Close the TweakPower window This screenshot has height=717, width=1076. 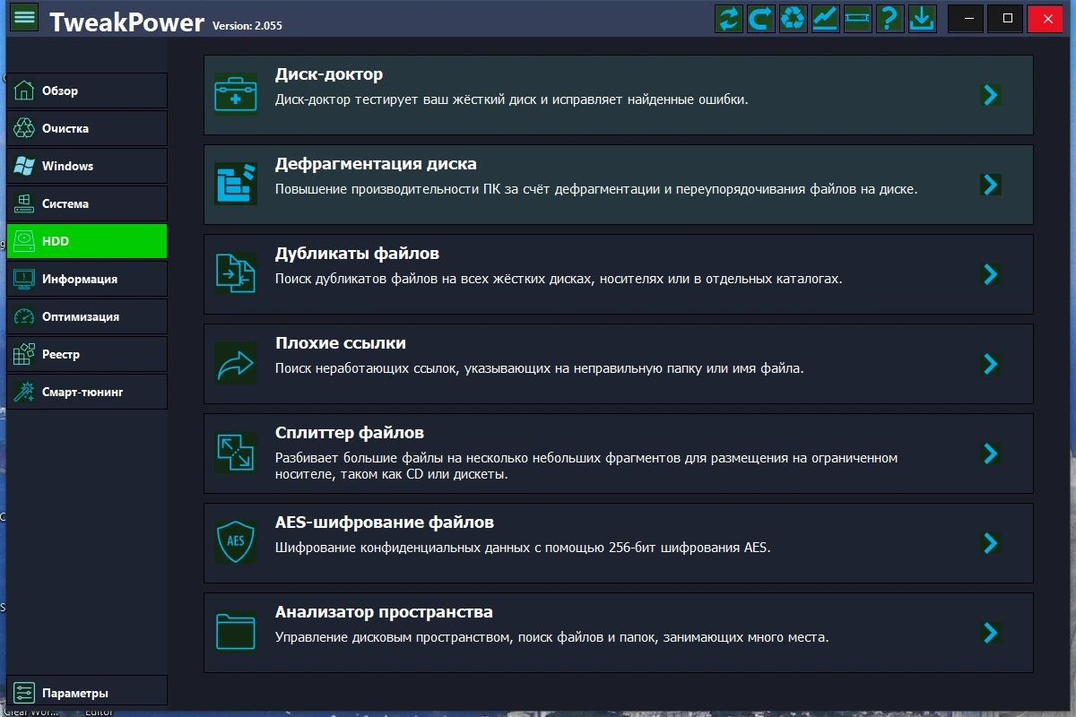[1047, 18]
